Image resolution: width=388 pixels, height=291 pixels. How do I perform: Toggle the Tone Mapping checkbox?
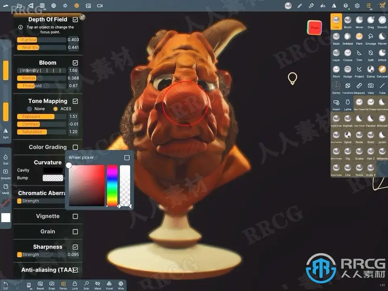tap(75, 101)
